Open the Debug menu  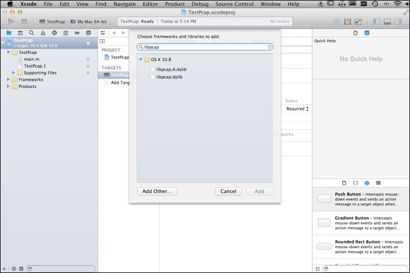click(200, 4)
